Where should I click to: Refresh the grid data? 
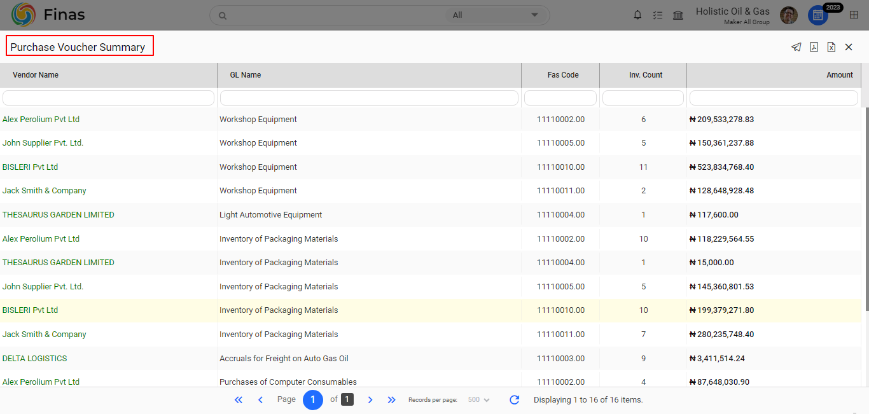515,400
